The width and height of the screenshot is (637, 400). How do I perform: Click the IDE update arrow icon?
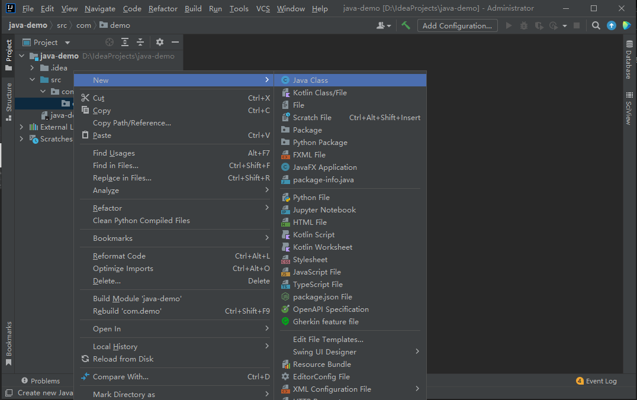point(612,25)
